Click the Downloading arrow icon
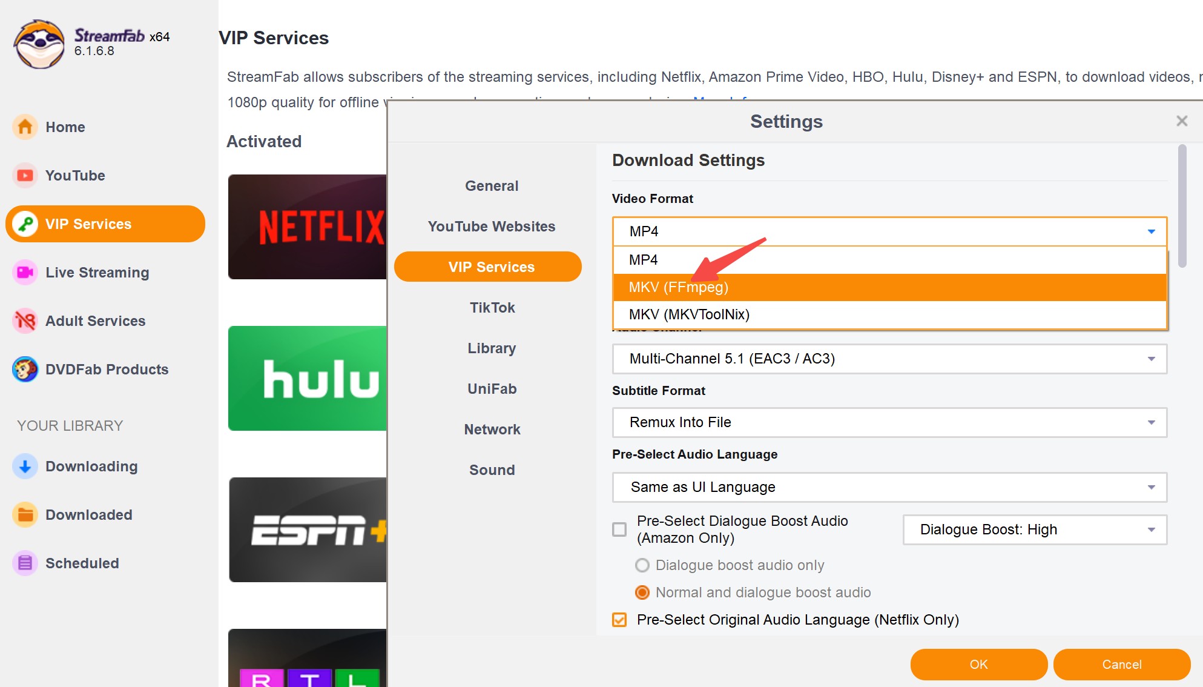1203x687 pixels. click(x=25, y=466)
